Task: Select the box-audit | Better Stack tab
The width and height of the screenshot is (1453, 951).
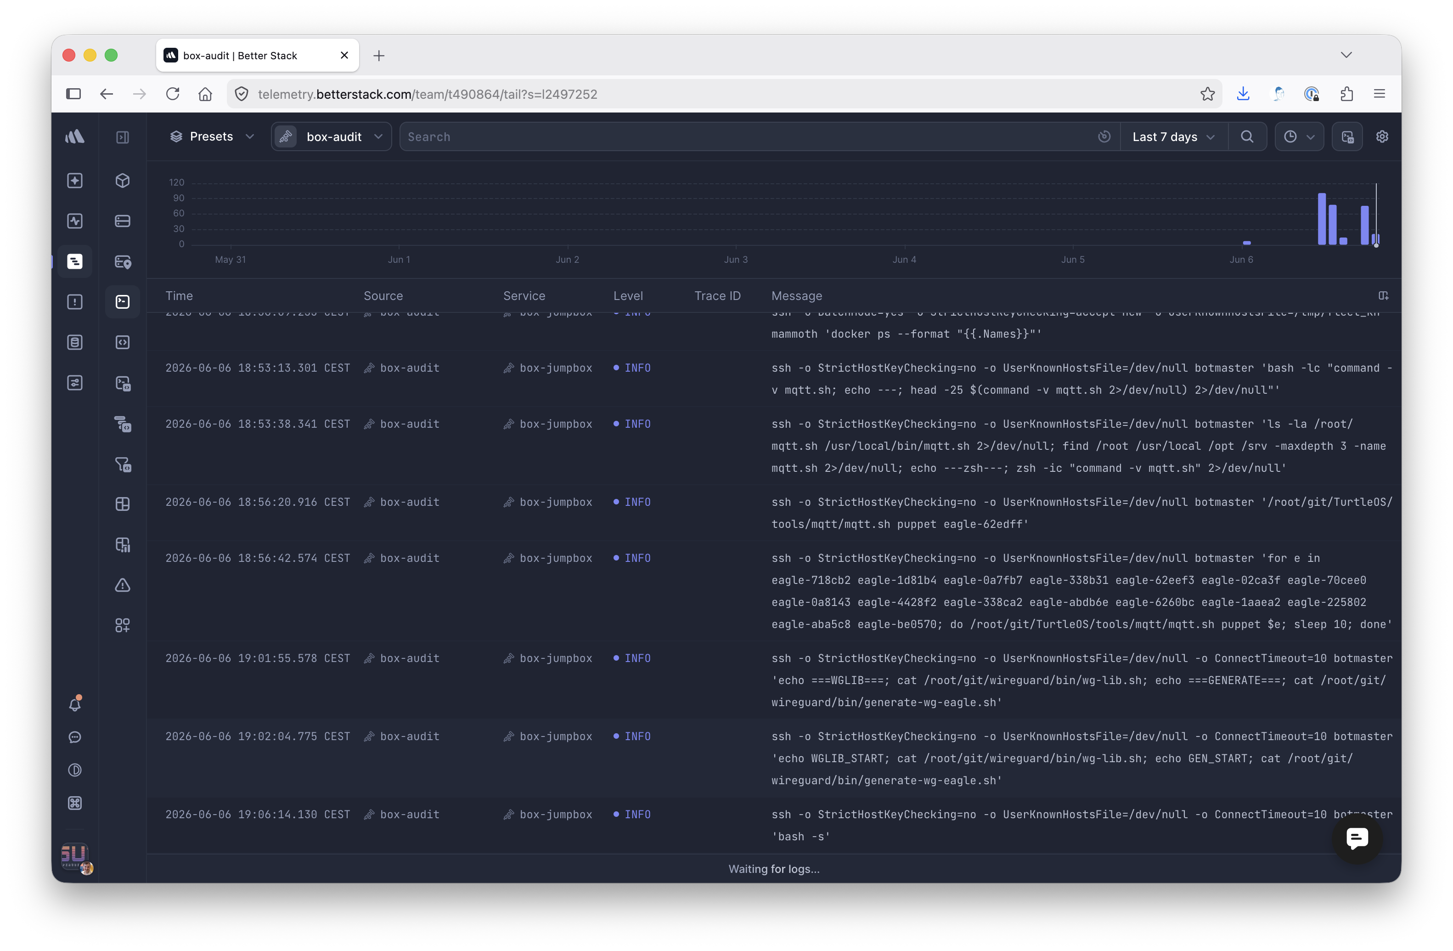Action: click(x=257, y=56)
